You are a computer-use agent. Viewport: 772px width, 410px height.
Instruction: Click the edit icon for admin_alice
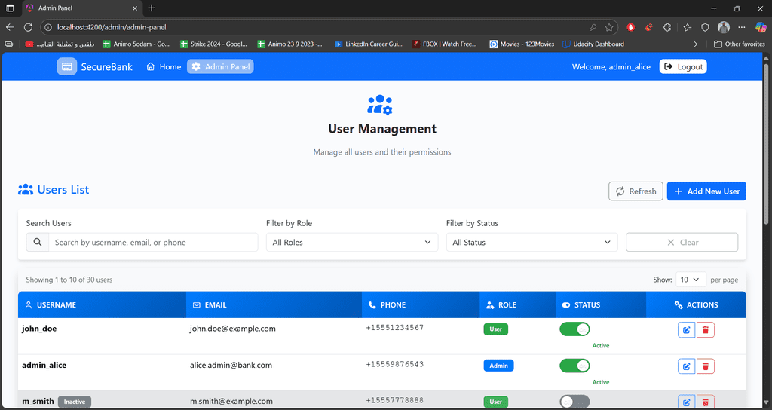tap(686, 366)
